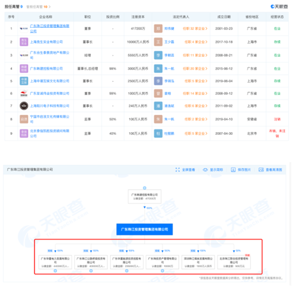
Task: Click the 天眼查 logo at top right
Action: (279, 6)
